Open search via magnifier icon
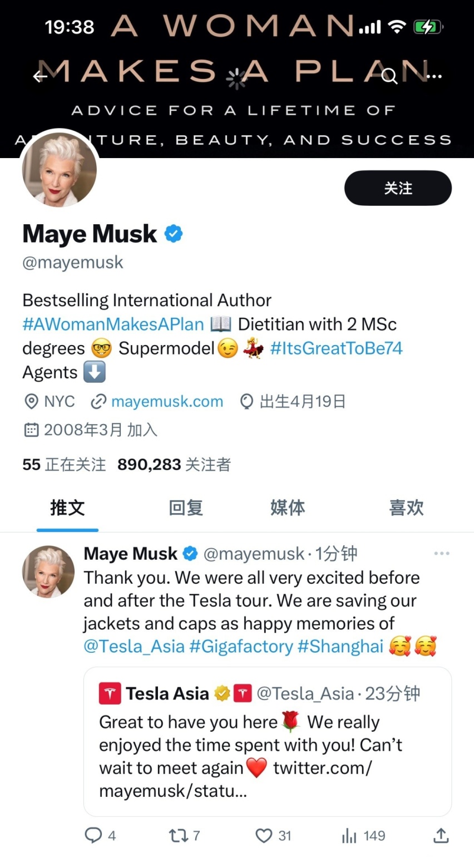The image size is (474, 857). pos(389,76)
